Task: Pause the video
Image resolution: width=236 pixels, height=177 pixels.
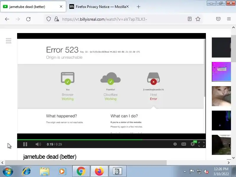Action: coord(25,144)
